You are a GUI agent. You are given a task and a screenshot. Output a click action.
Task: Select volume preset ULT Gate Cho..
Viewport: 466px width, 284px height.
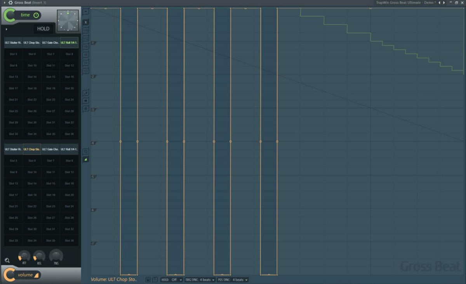(x=50, y=149)
